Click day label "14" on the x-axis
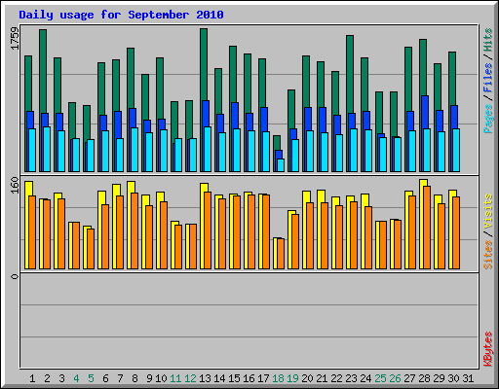This screenshot has width=499, height=389. coord(219,378)
